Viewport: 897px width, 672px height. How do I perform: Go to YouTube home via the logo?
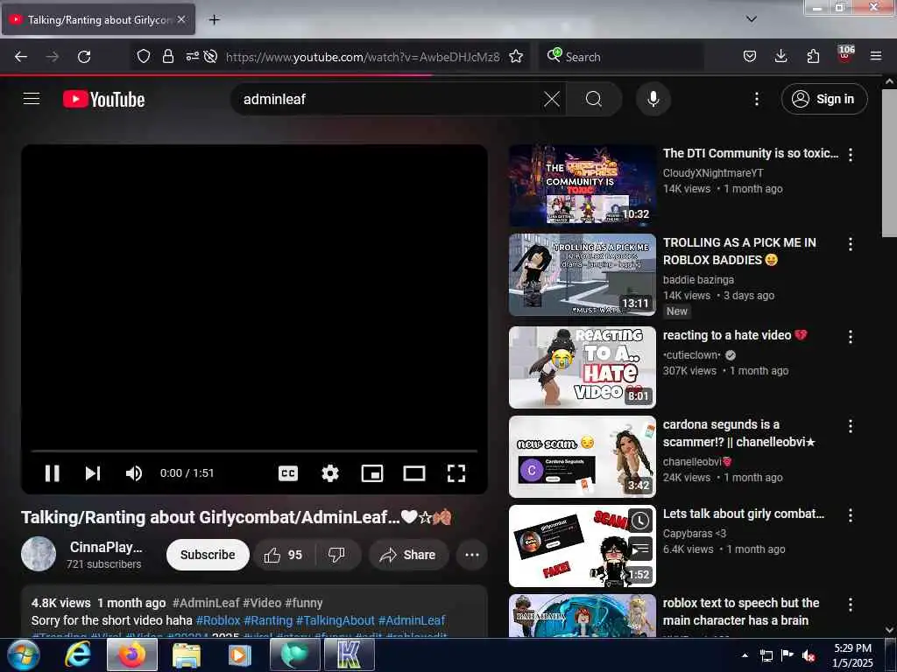tap(103, 100)
